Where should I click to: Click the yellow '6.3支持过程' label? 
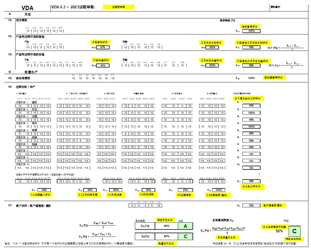click(x=116, y=195)
